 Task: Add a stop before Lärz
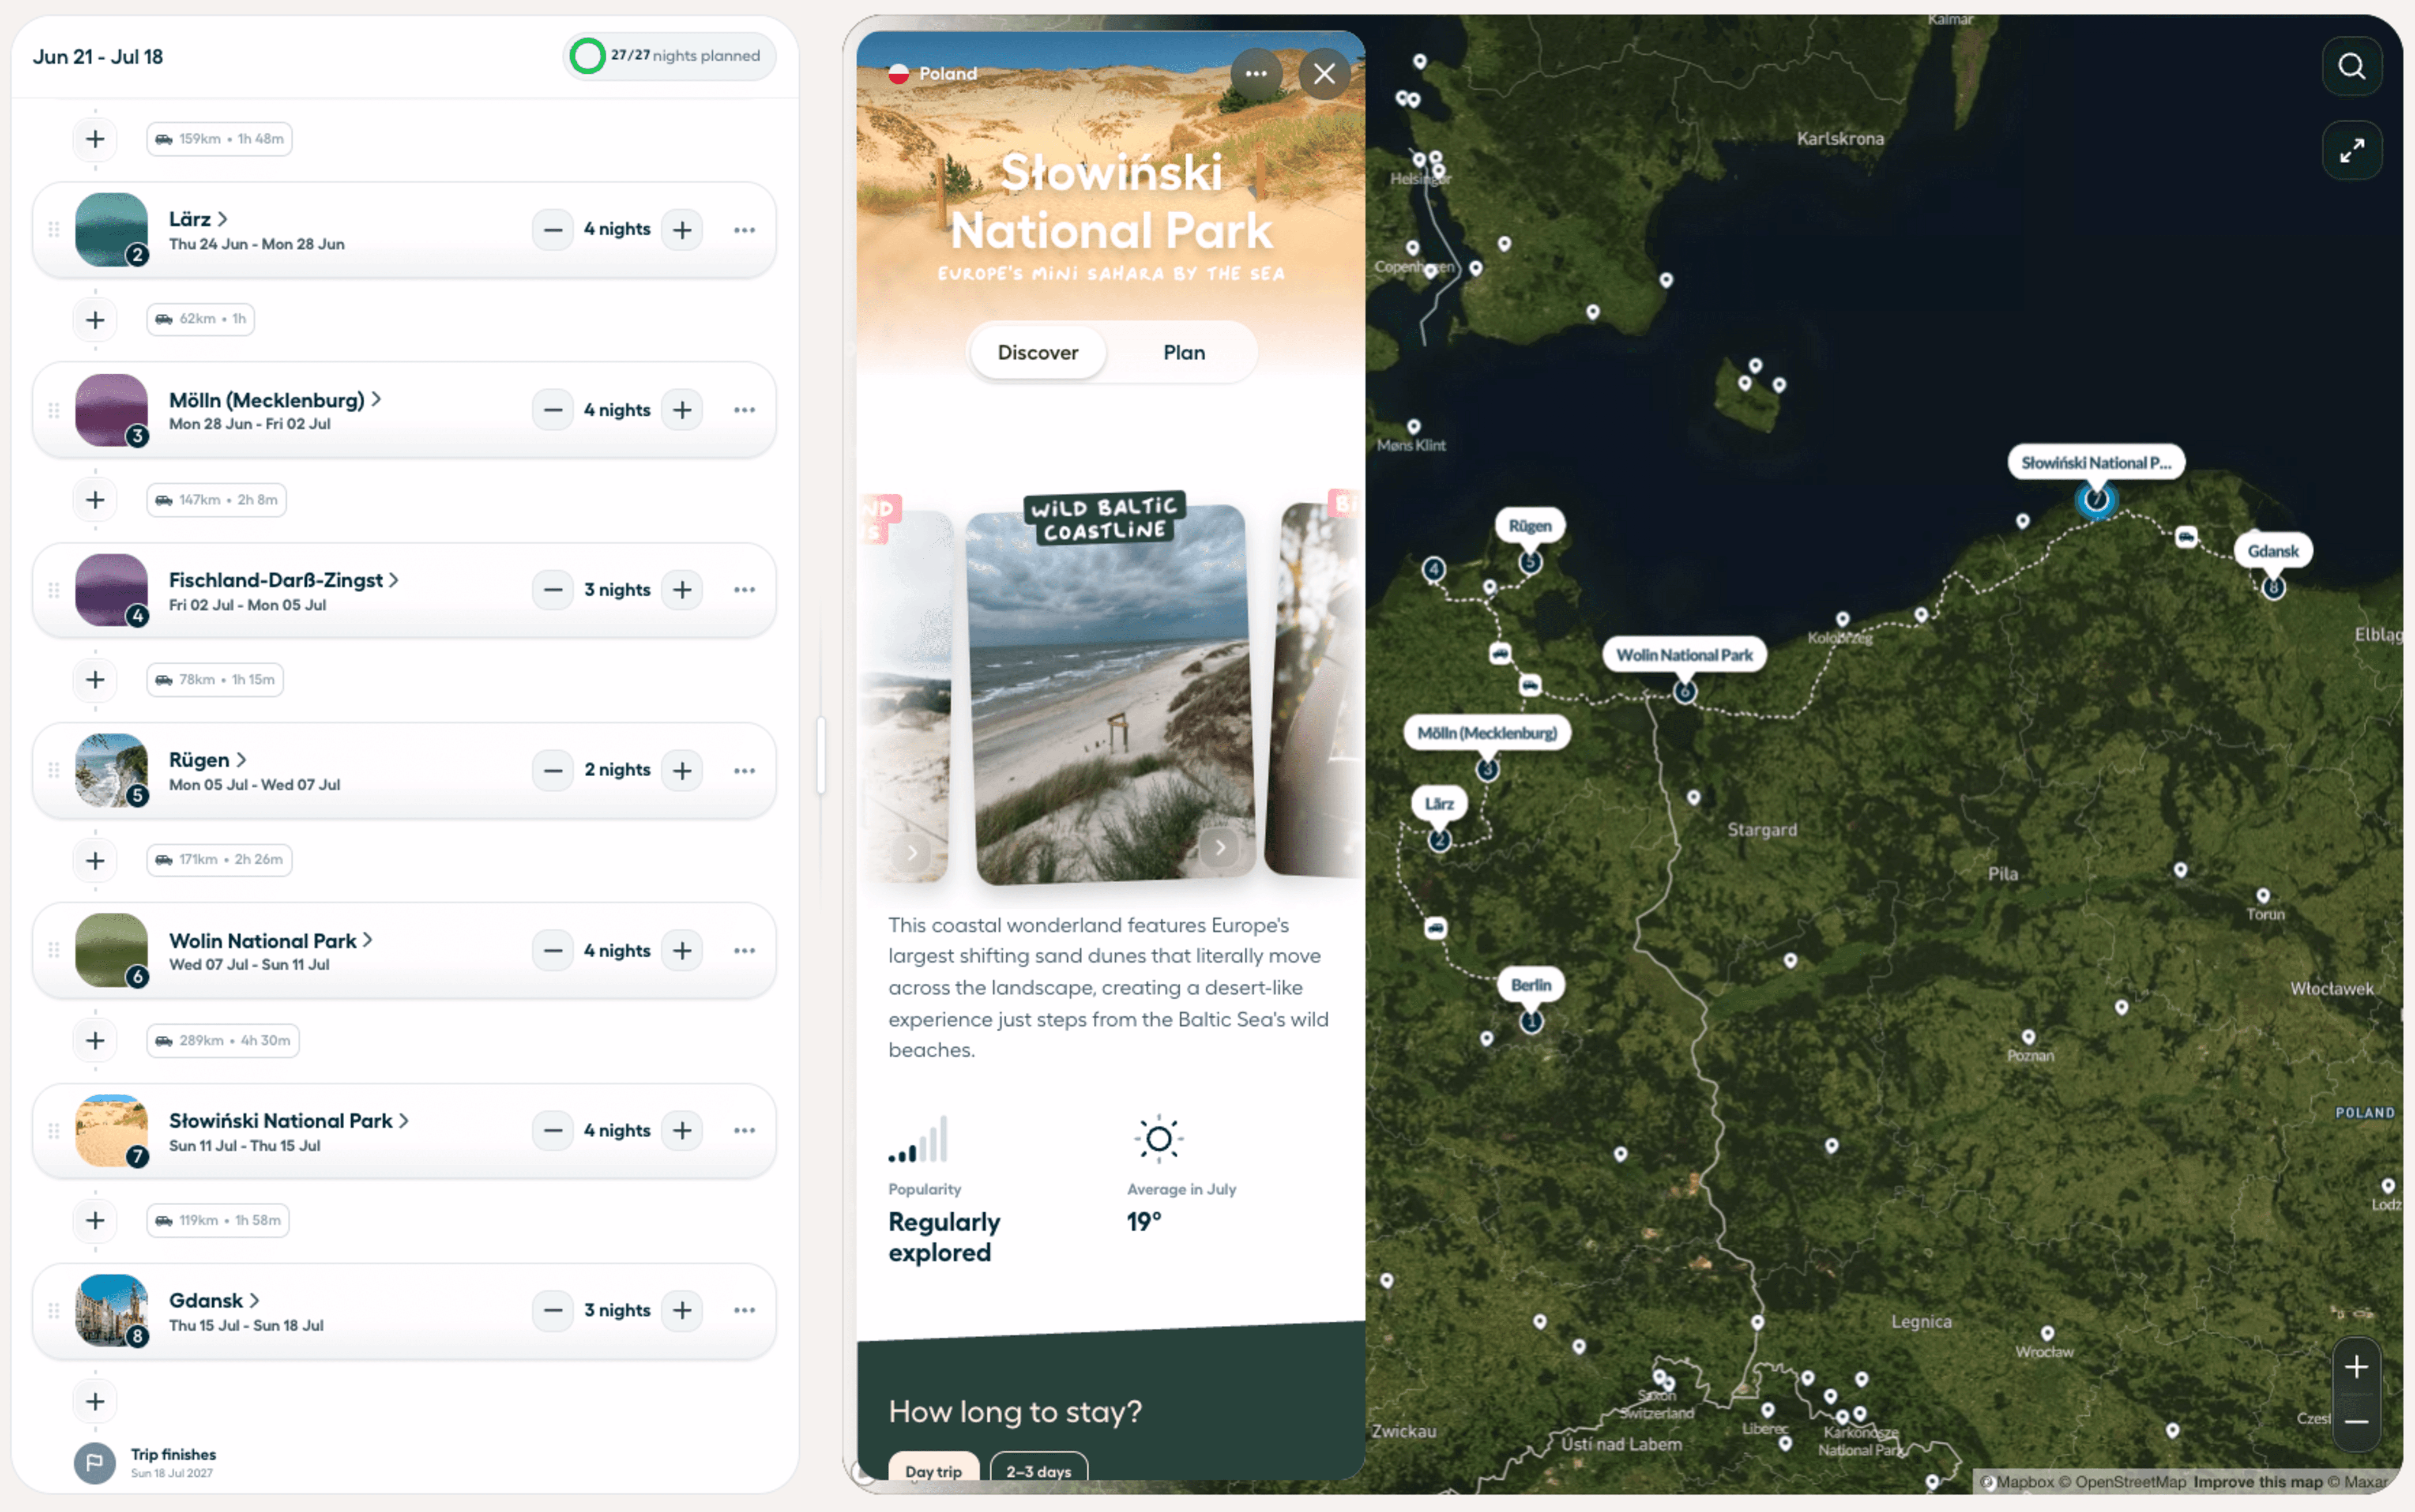coord(95,139)
